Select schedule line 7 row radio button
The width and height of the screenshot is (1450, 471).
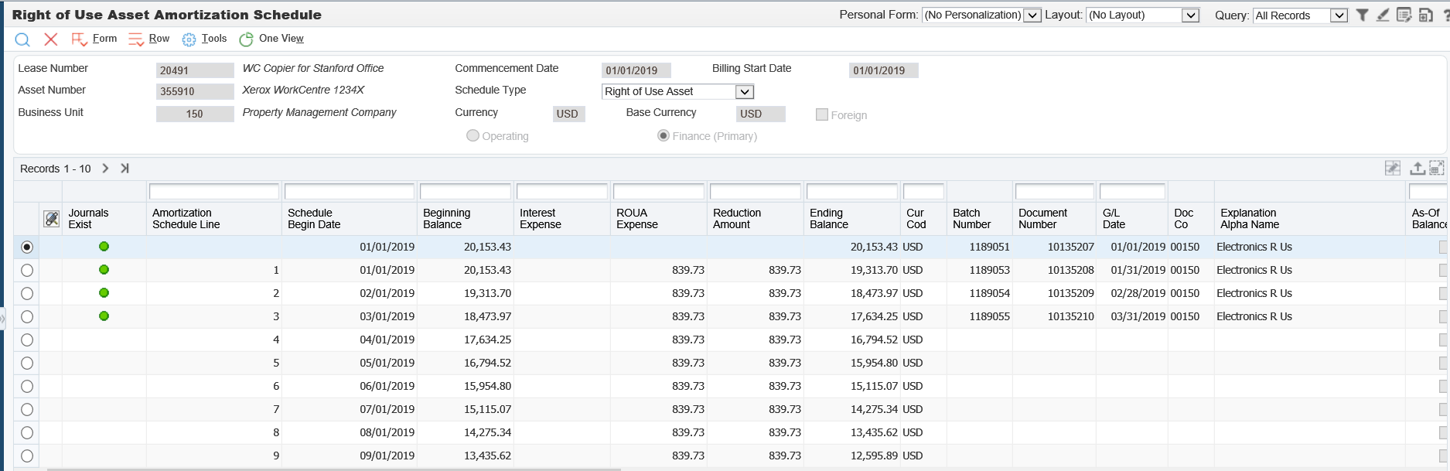click(27, 409)
